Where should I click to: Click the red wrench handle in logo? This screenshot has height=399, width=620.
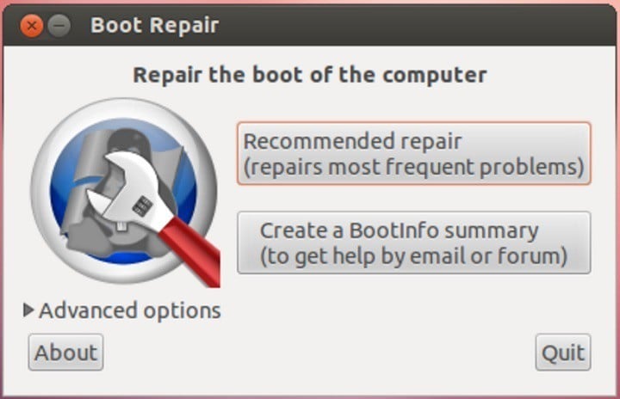point(191,251)
